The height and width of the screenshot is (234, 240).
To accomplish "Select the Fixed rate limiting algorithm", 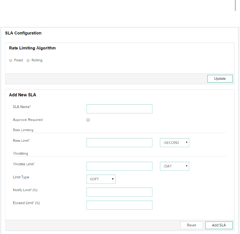I will pyautogui.click(x=11, y=60).
